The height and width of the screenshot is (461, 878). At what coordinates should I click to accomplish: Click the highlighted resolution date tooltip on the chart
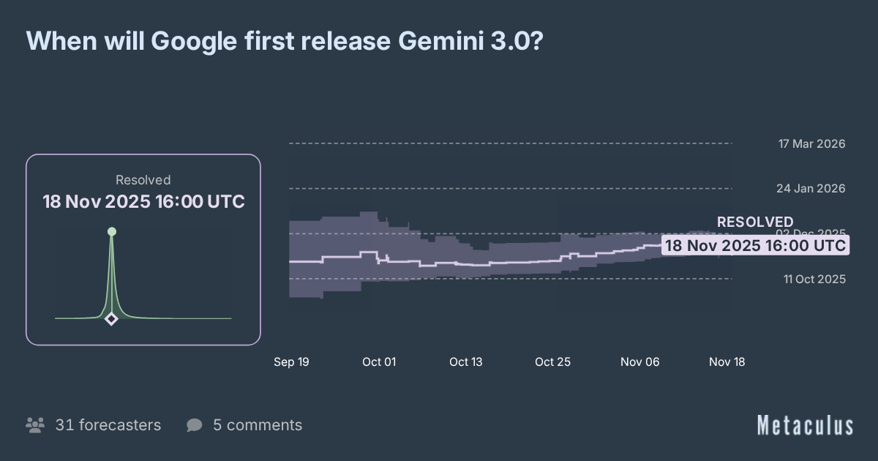coord(755,245)
